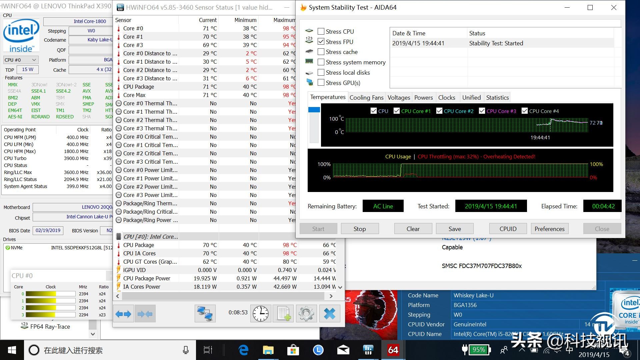Switch to Voltages tab
Screen dimensions: 640x360
(399, 98)
